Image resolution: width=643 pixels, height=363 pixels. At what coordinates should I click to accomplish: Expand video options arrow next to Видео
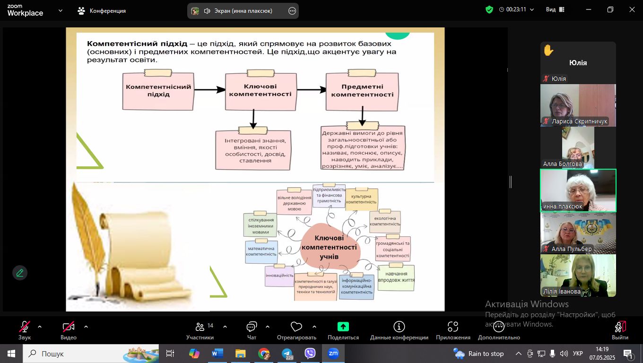point(86,327)
